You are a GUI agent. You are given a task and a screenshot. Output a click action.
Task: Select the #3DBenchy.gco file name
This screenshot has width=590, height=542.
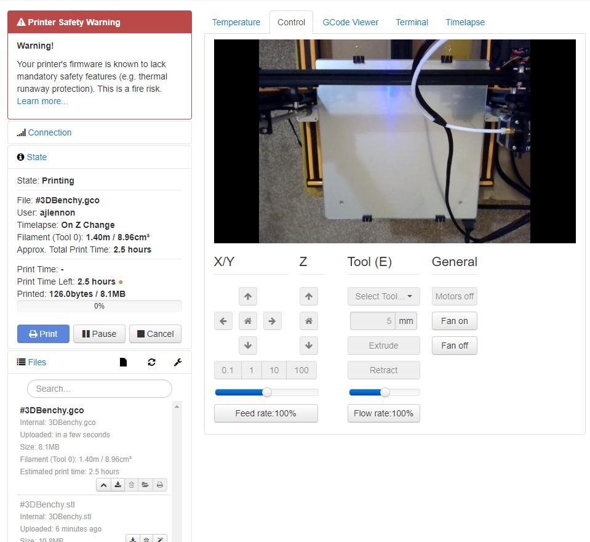pyautogui.click(x=52, y=410)
